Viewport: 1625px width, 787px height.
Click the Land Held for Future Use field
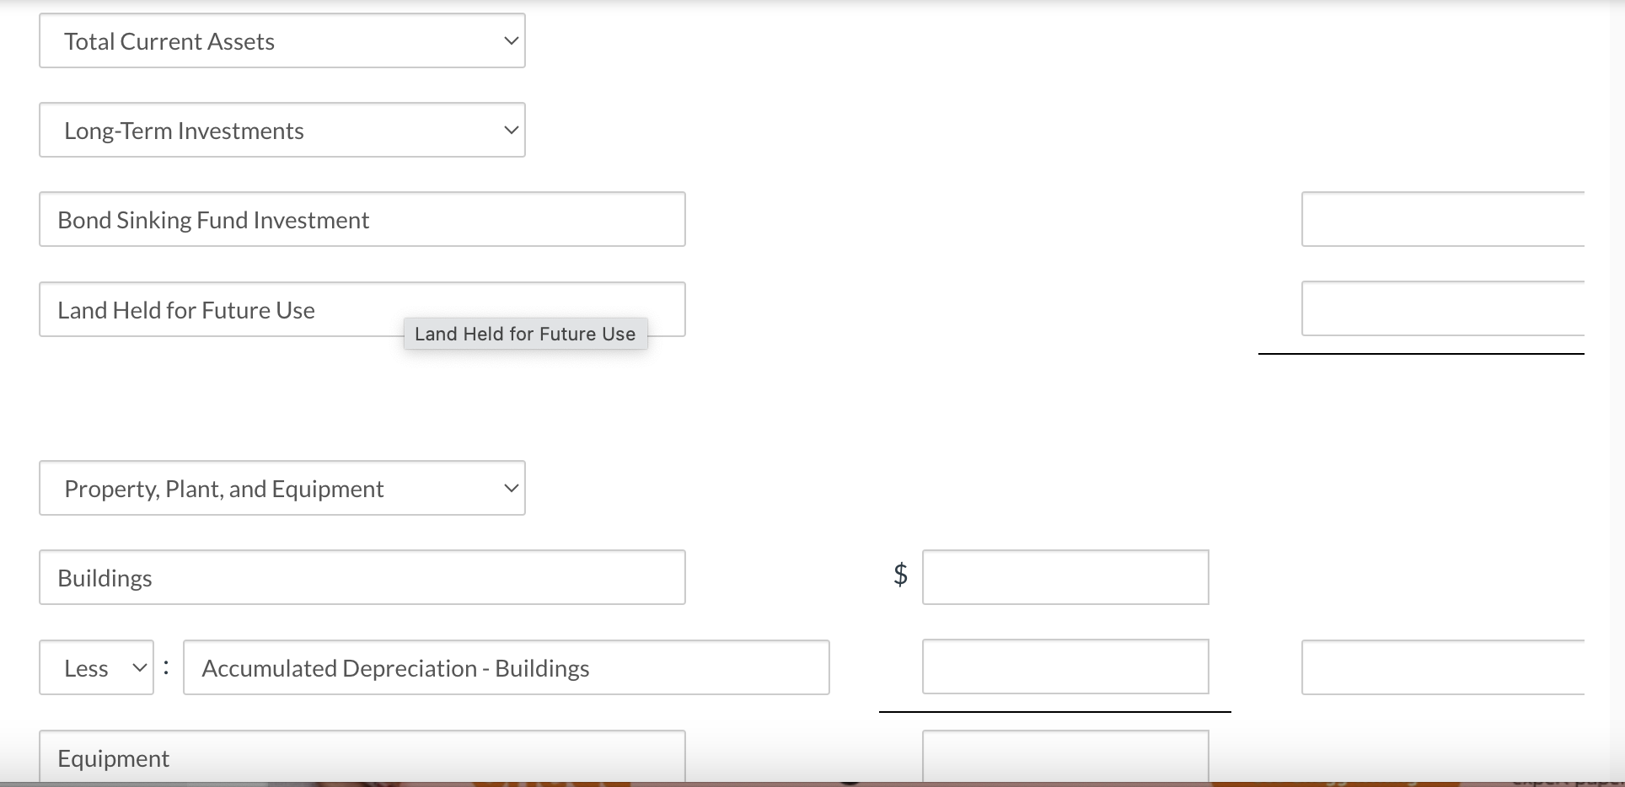(x=362, y=309)
